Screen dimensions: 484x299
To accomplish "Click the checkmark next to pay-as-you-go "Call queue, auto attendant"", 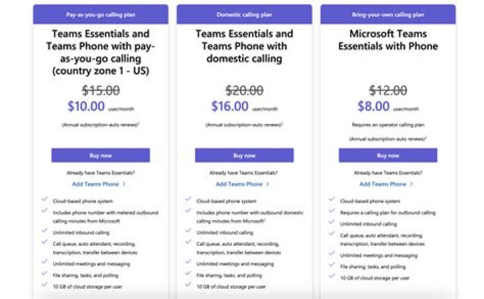I will pos(44,242).
